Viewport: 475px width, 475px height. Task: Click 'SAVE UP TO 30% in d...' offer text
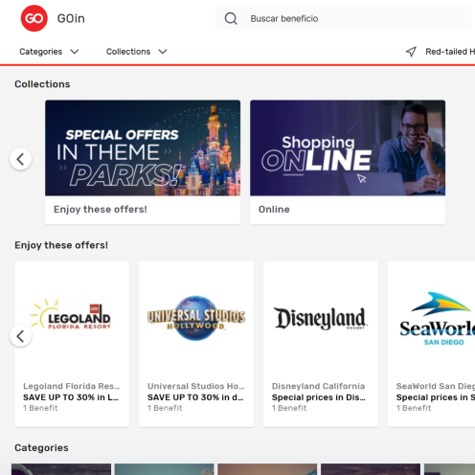195,397
